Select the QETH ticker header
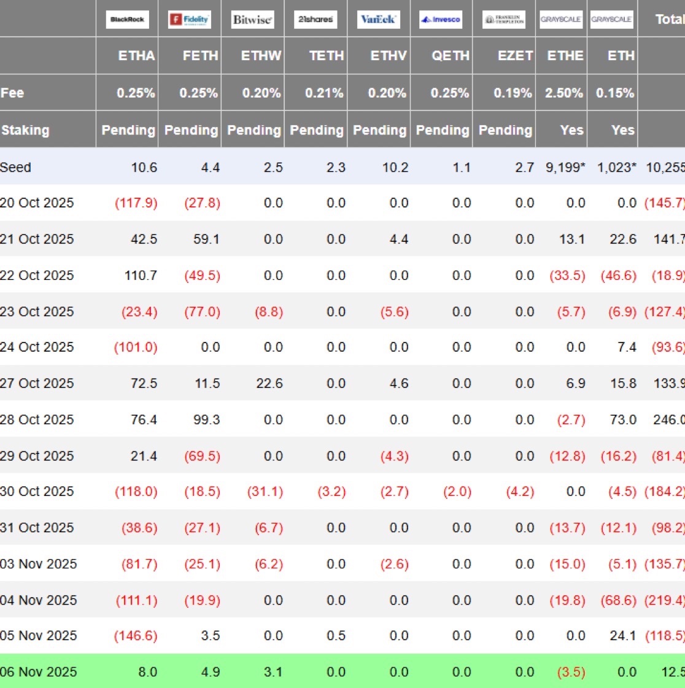Viewport: 685px width, 688px height. click(x=451, y=56)
